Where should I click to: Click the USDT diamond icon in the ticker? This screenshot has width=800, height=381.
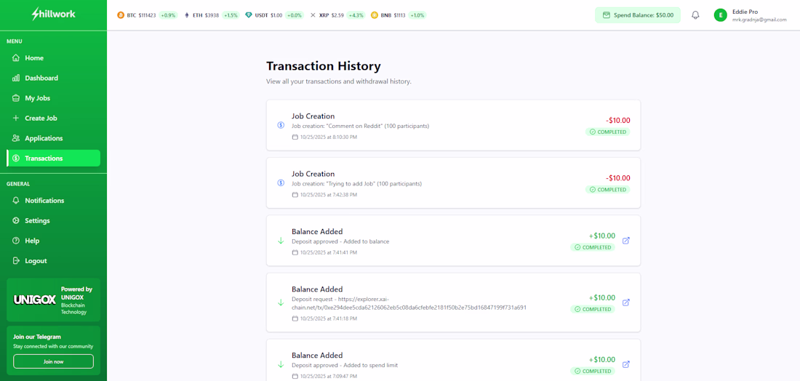(x=249, y=15)
